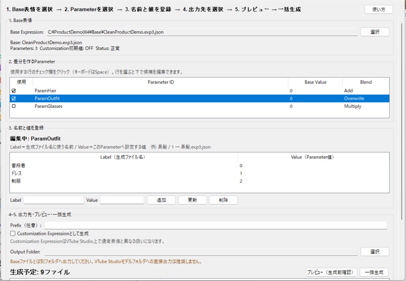Uncheck the ParamOutfit use checkbox

tap(14, 98)
